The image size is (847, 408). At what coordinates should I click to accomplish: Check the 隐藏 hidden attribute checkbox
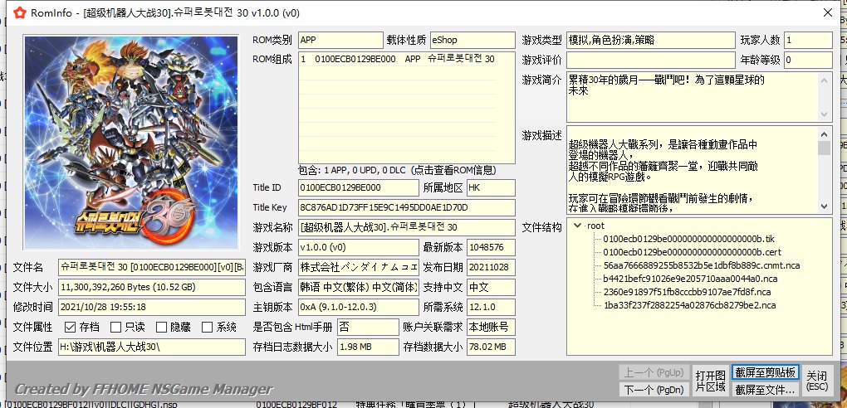(x=163, y=328)
